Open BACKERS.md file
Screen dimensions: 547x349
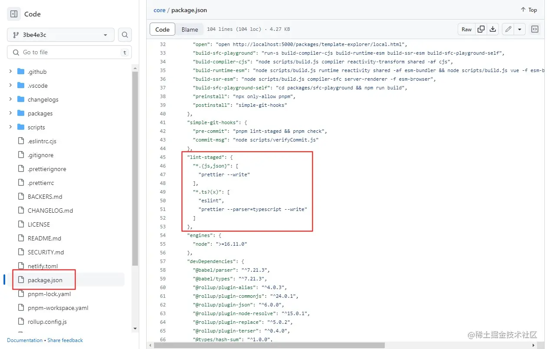(45, 197)
